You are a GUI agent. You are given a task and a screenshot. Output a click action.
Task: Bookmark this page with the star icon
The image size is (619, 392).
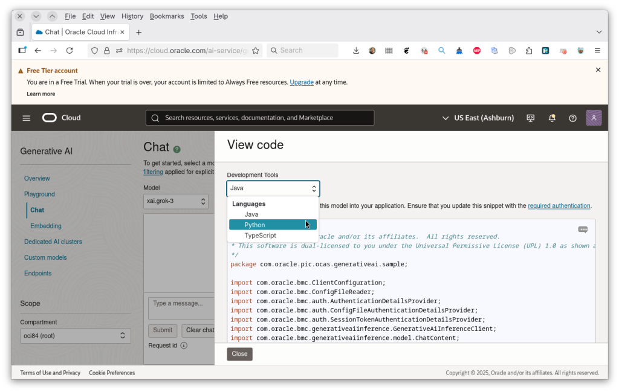pos(256,51)
